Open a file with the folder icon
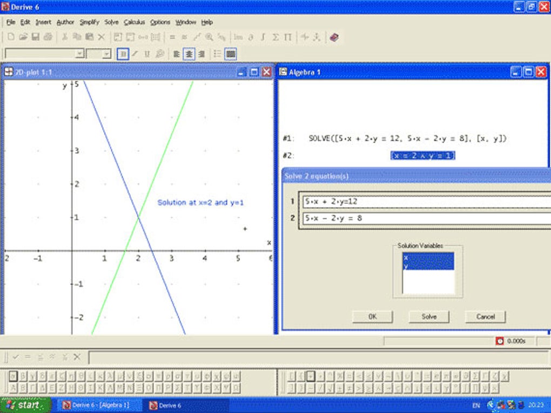 [23, 37]
